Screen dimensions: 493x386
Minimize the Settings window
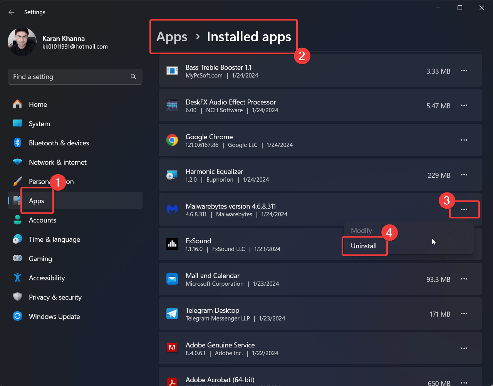coord(438,8)
